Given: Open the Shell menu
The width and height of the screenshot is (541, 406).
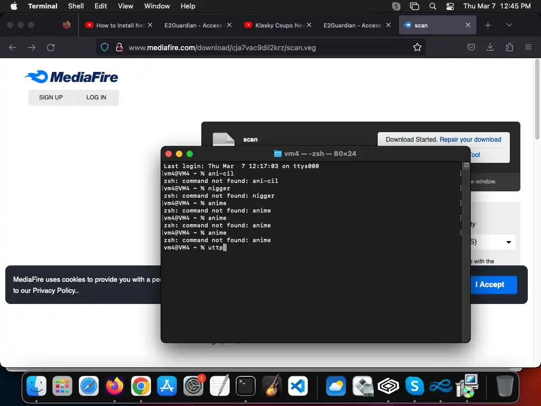Looking at the screenshot, I should (76, 6).
